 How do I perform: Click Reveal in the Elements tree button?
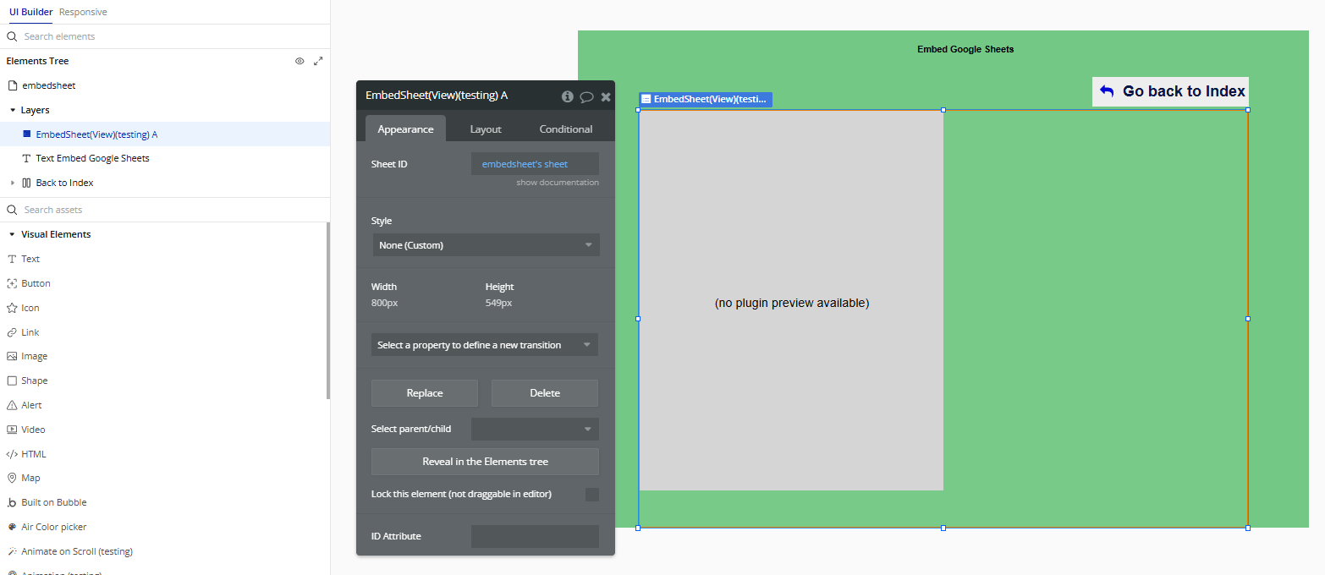point(485,462)
